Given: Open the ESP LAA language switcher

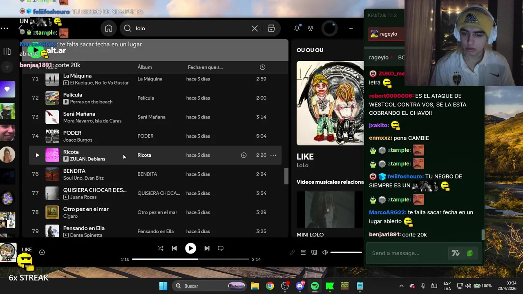Looking at the screenshot, I should click(x=447, y=286).
